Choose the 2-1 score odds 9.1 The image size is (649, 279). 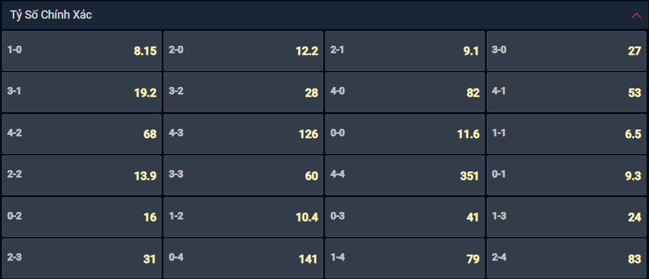[x=405, y=51]
